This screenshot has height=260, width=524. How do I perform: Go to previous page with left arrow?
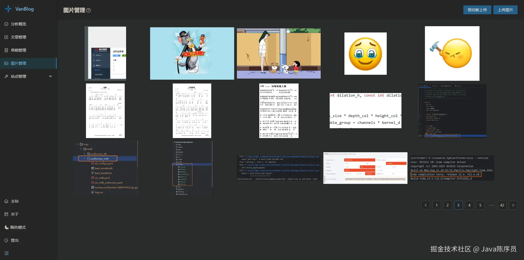(426, 205)
